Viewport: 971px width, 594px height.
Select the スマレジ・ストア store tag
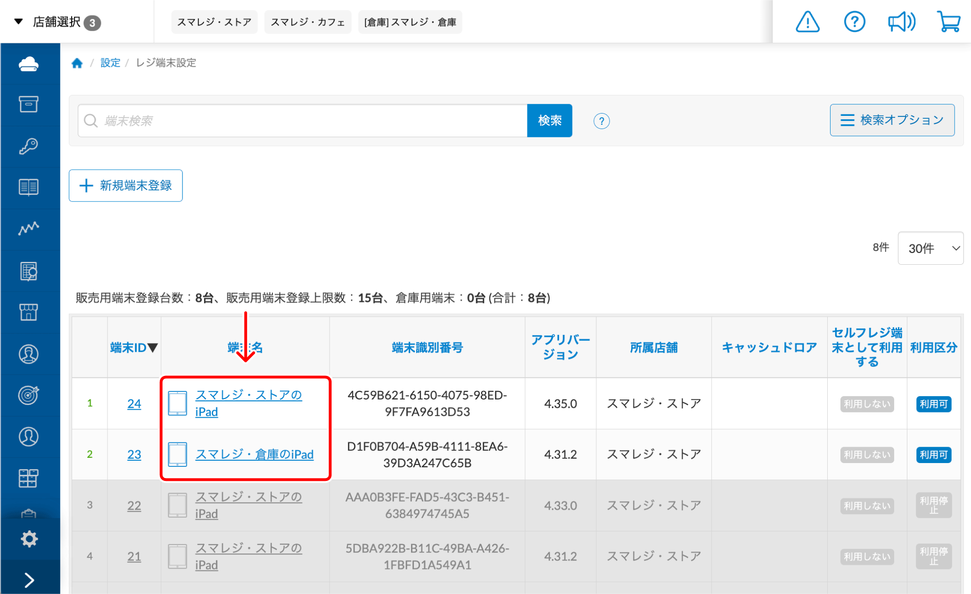tap(214, 22)
